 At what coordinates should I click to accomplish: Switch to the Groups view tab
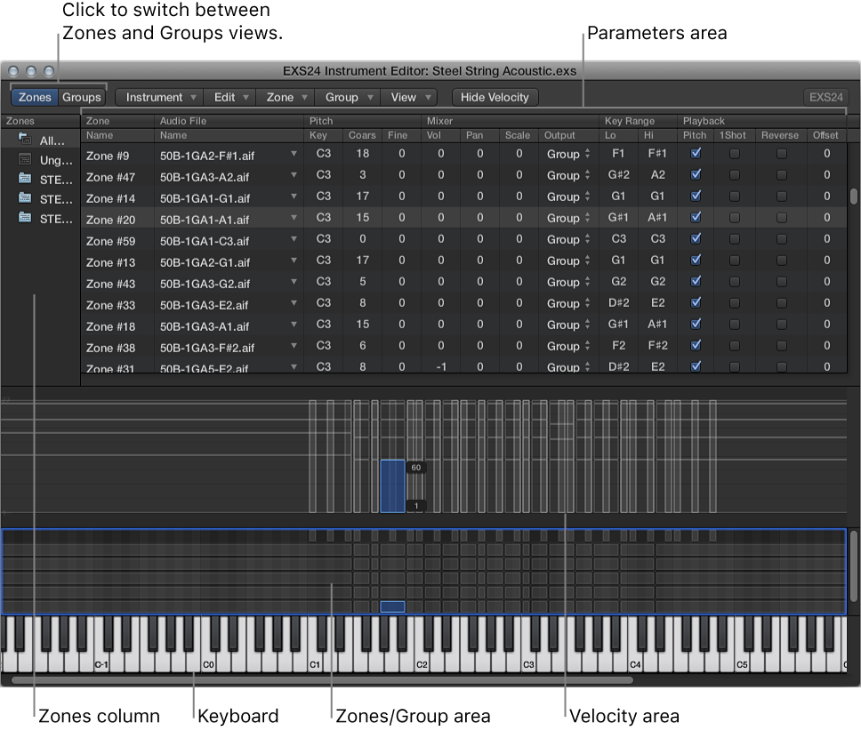click(x=81, y=97)
